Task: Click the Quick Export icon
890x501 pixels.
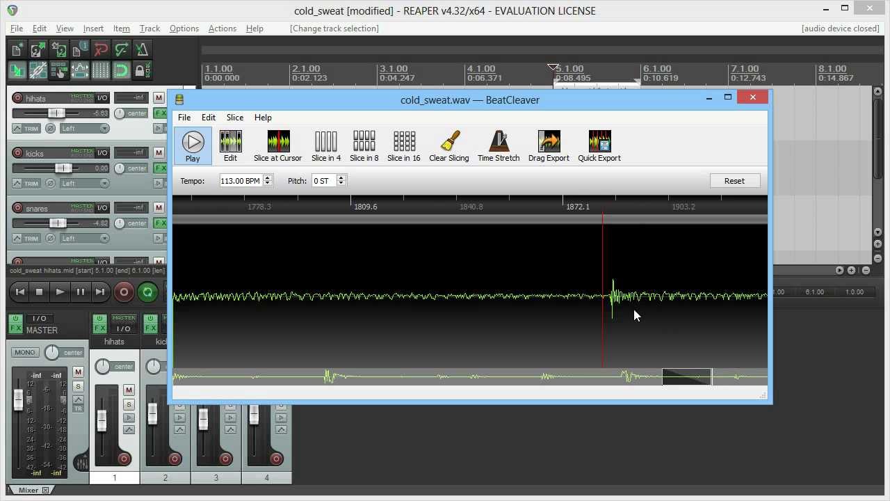Action: pos(599,145)
